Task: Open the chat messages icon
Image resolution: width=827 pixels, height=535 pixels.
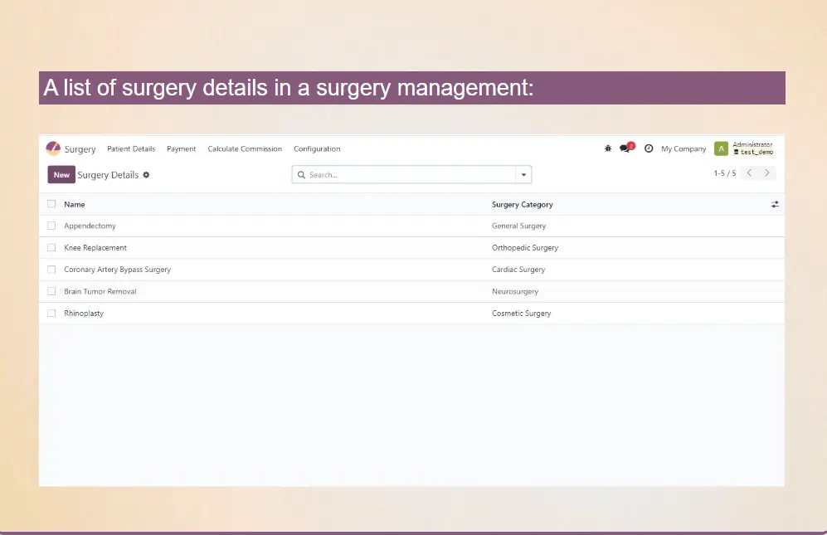Action: [x=625, y=148]
